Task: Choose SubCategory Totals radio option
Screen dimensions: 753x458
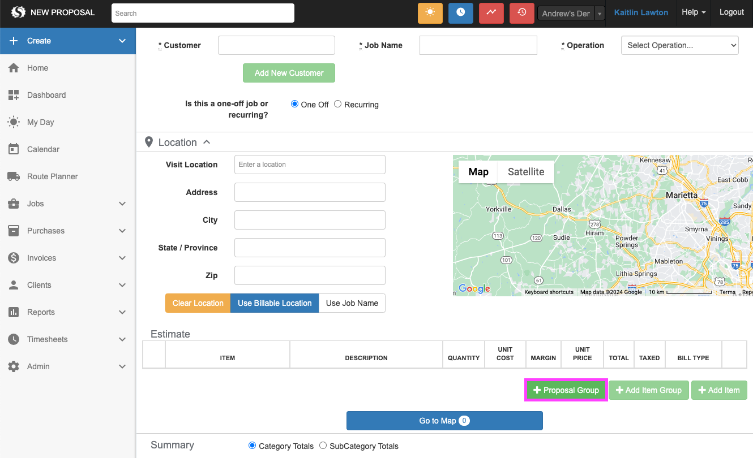Action: pyautogui.click(x=323, y=446)
